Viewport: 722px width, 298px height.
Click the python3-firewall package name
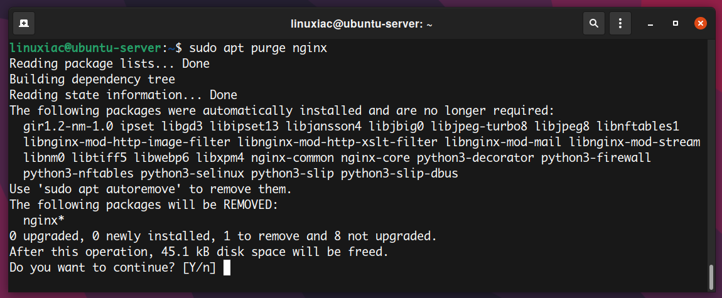click(596, 157)
